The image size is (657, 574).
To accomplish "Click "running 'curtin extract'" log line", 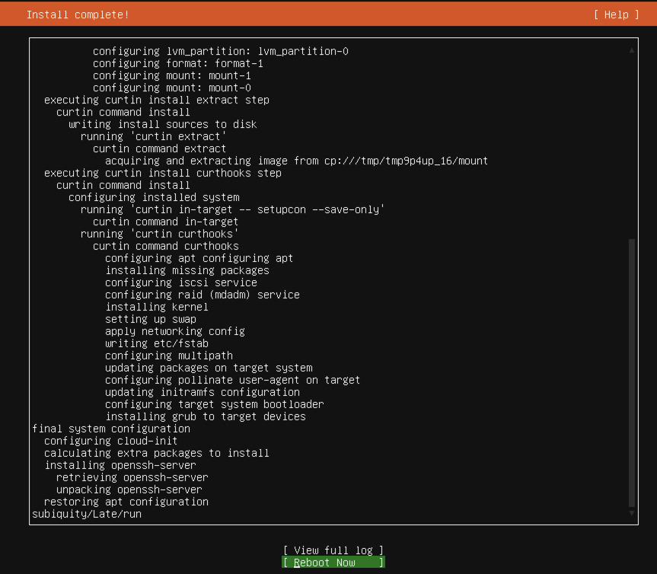I will point(154,137).
